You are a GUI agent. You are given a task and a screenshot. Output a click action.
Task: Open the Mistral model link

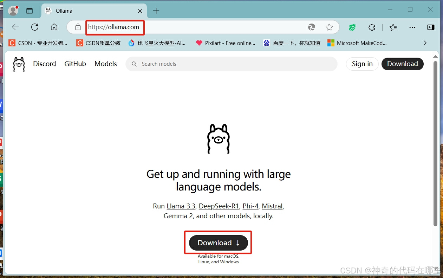click(x=272, y=206)
